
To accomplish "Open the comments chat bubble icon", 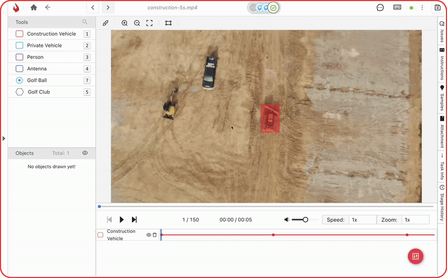I will 380,8.
